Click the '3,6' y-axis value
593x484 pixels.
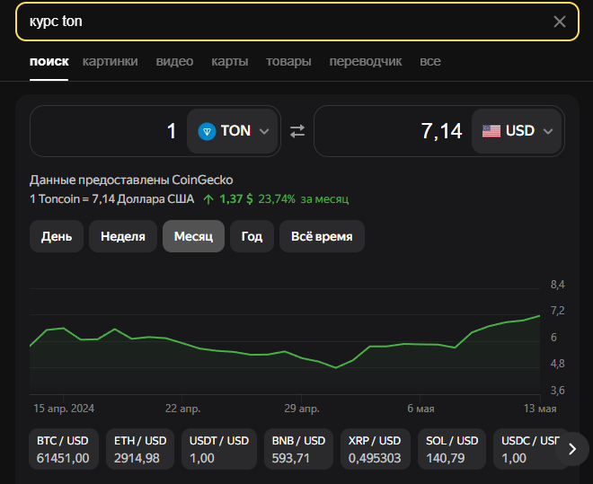(557, 391)
